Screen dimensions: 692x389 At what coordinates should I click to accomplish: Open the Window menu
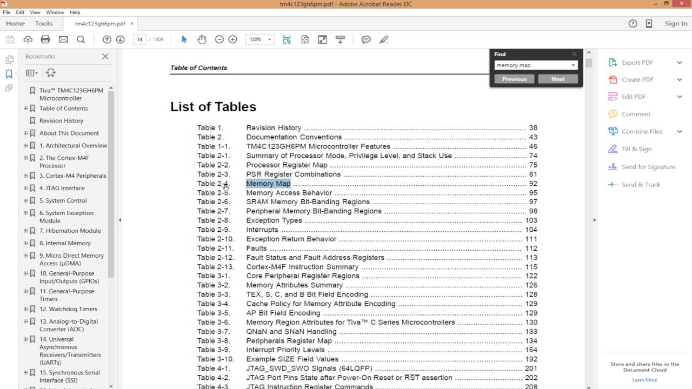(x=55, y=12)
